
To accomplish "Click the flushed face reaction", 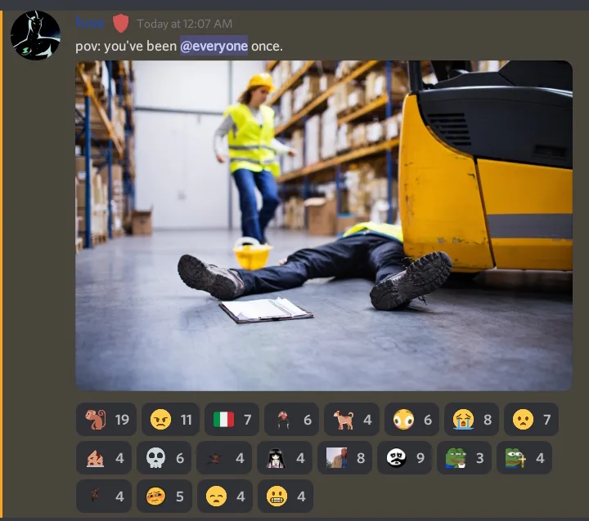I will coord(411,420).
